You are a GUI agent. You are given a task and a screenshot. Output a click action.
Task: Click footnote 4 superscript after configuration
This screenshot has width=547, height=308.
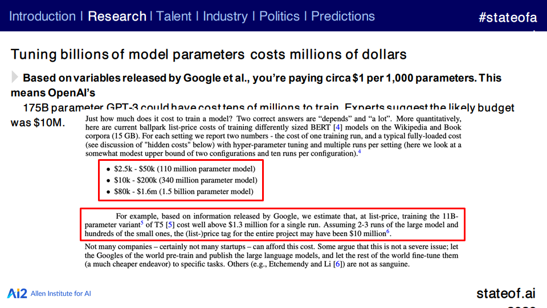coord(360,152)
